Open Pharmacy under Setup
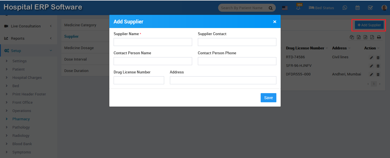The height and width of the screenshot is (158, 390). pos(21,119)
